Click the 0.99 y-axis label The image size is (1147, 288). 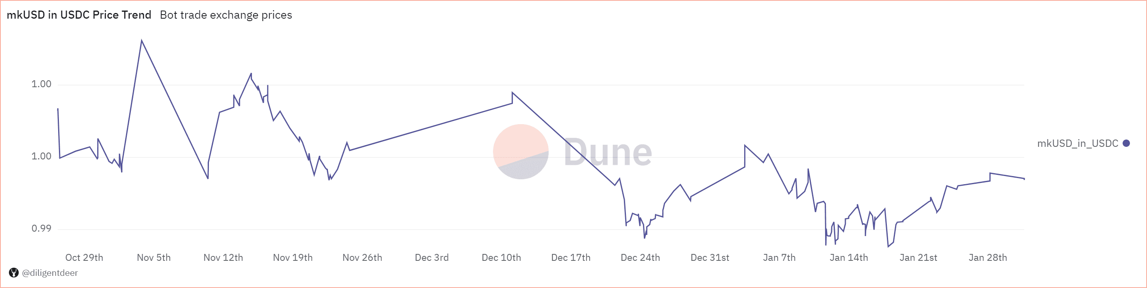coord(41,228)
